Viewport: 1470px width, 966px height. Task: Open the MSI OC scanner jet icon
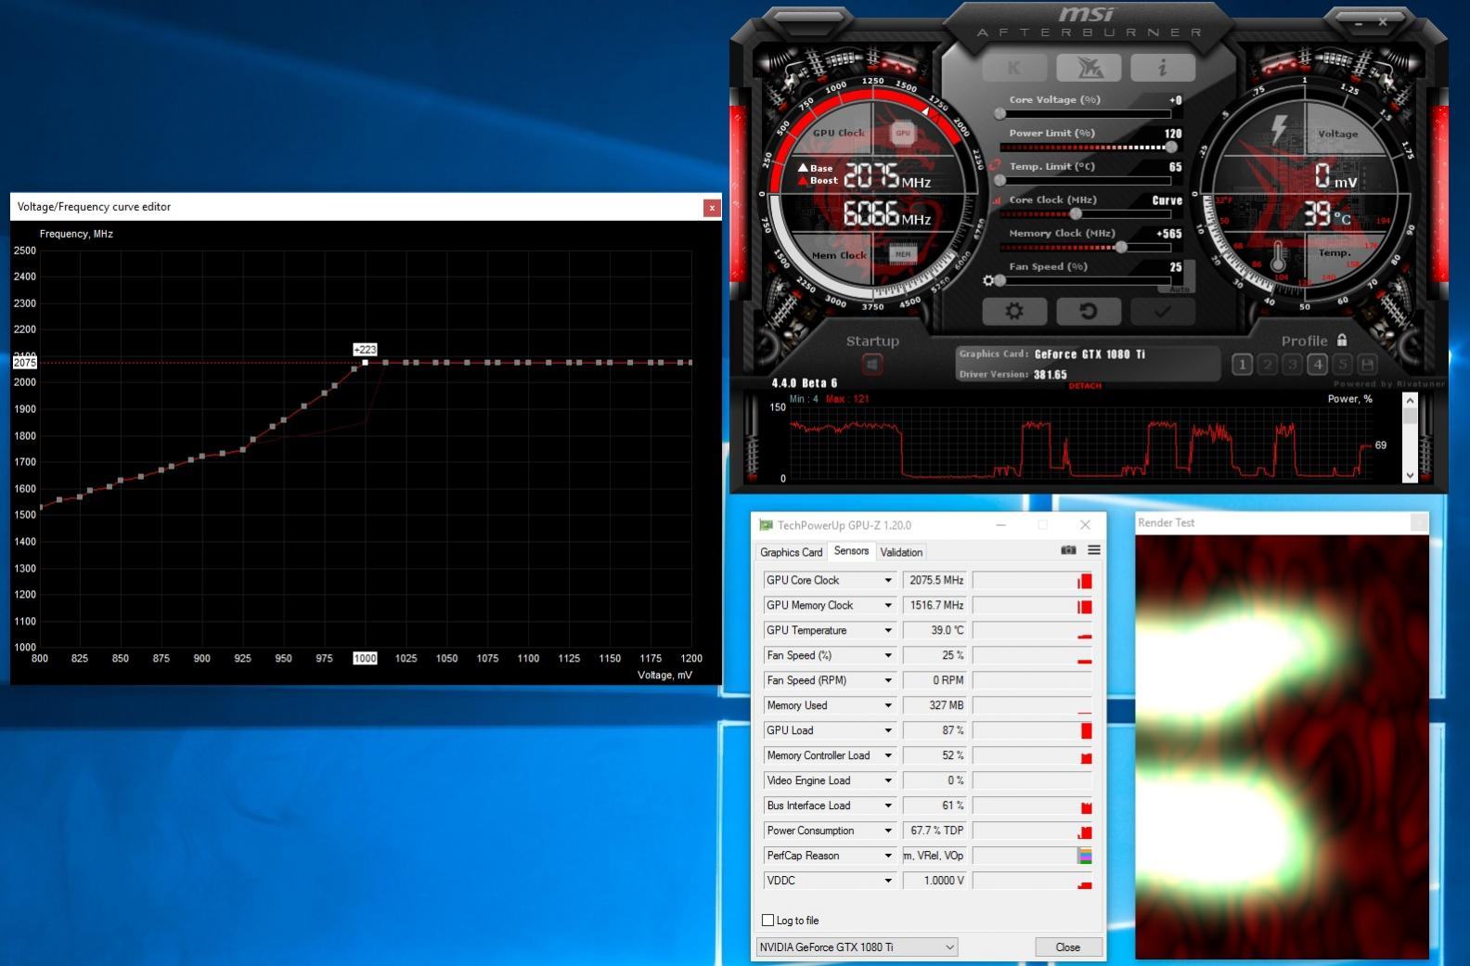tap(1089, 68)
